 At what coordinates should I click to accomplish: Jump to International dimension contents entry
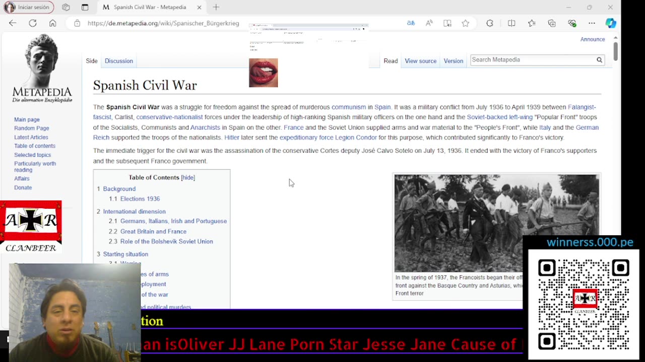(x=134, y=212)
